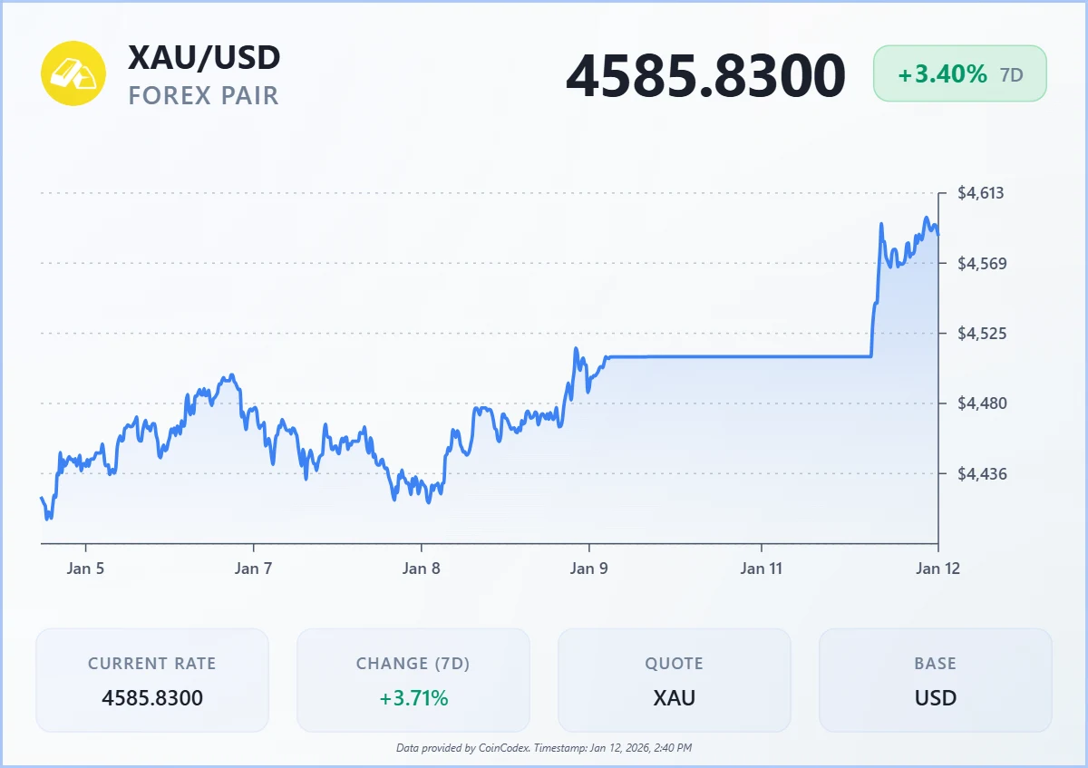Click the yellow gold bars icon

click(74, 74)
